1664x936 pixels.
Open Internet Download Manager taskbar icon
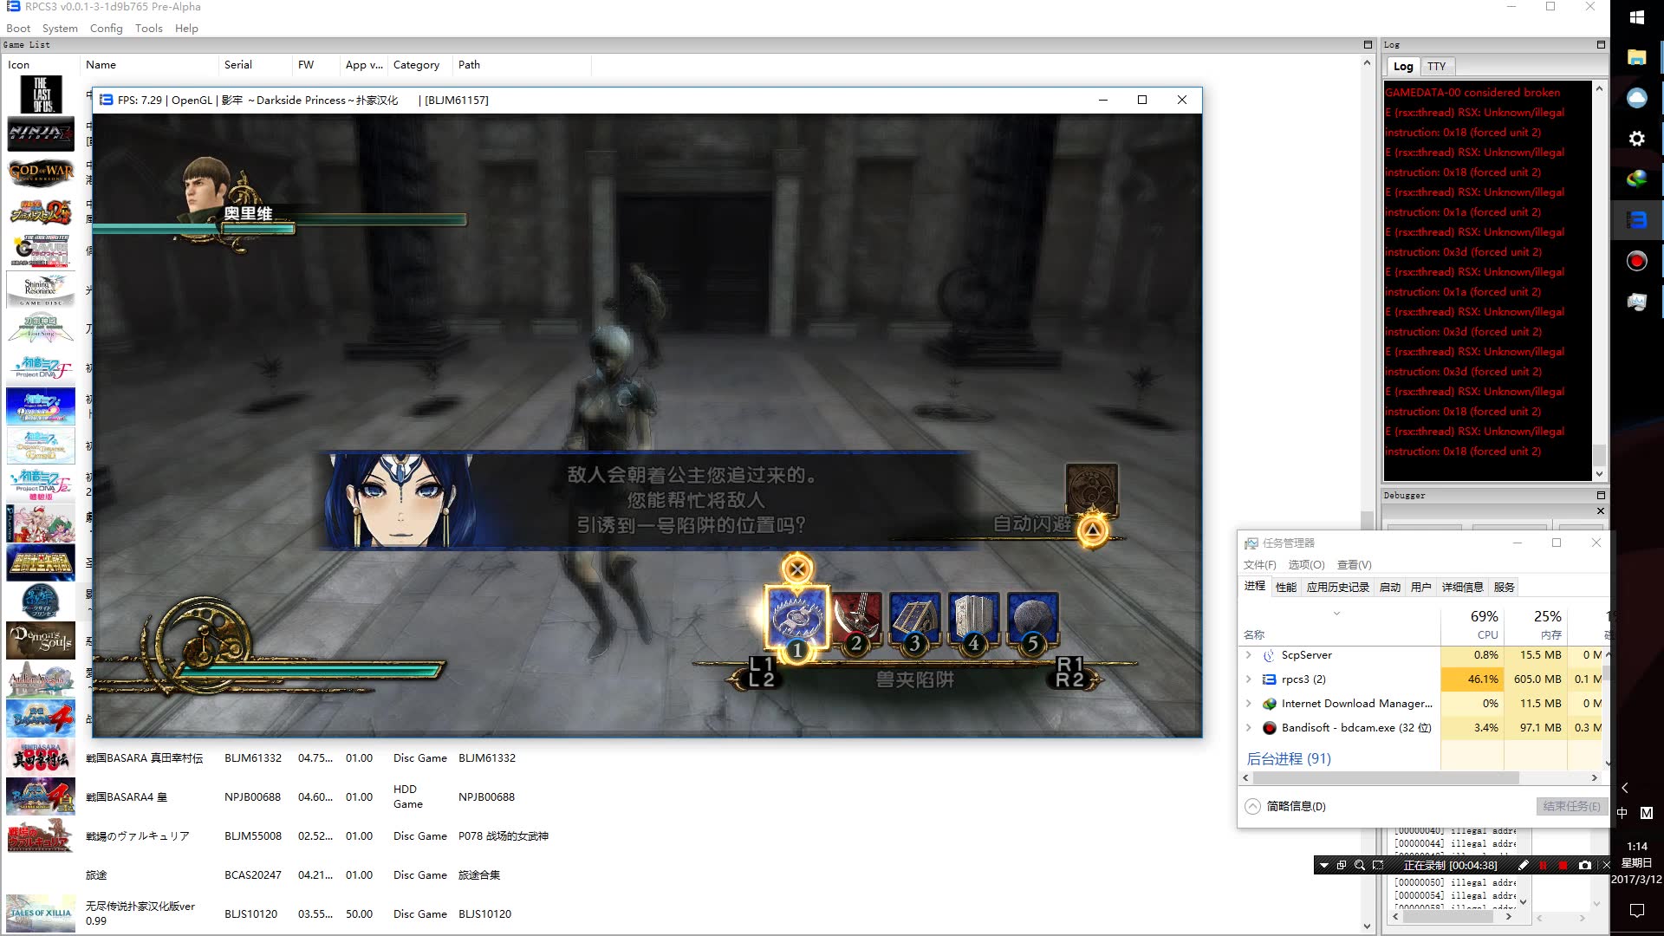tap(1636, 179)
